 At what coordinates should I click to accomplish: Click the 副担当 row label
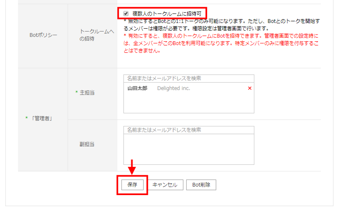(x=87, y=144)
